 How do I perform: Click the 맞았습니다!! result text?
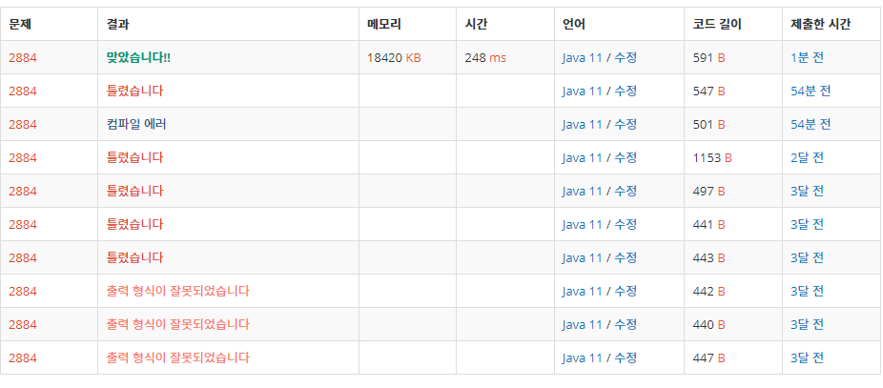pos(138,57)
